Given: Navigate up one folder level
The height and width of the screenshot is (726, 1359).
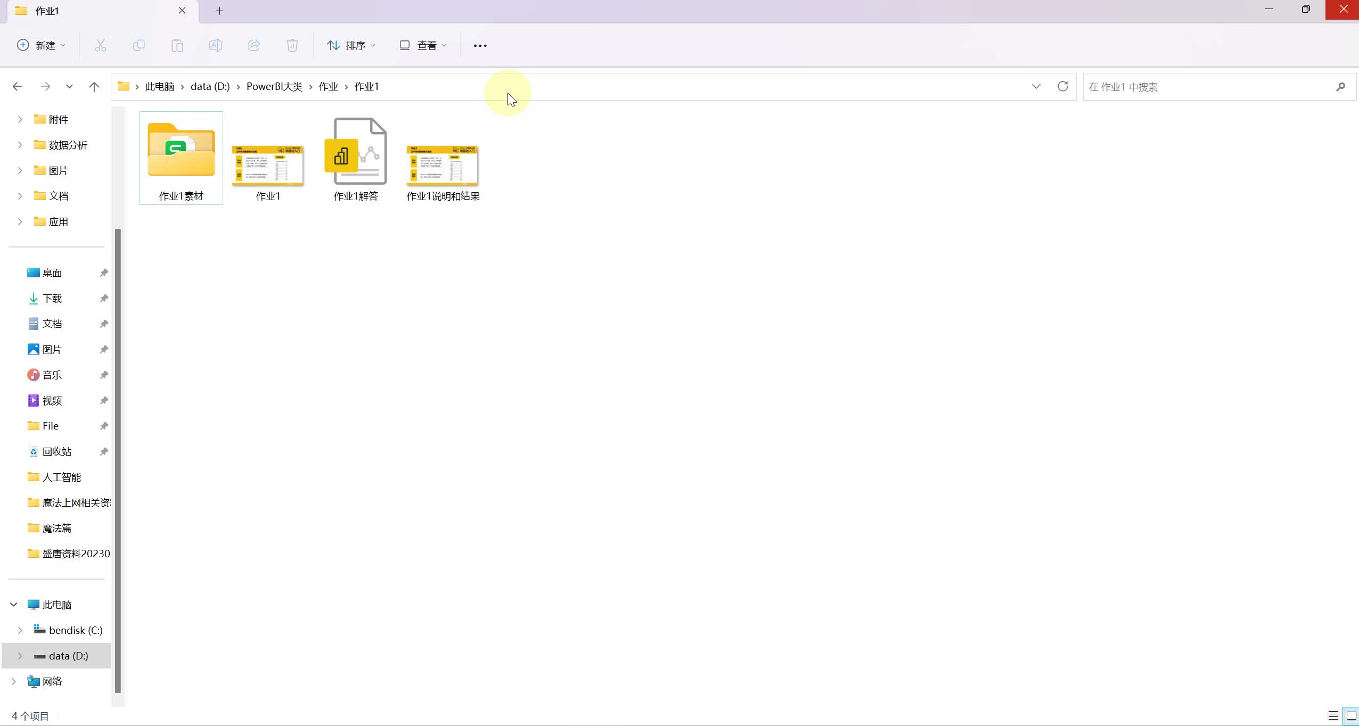Looking at the screenshot, I should pyautogui.click(x=94, y=86).
